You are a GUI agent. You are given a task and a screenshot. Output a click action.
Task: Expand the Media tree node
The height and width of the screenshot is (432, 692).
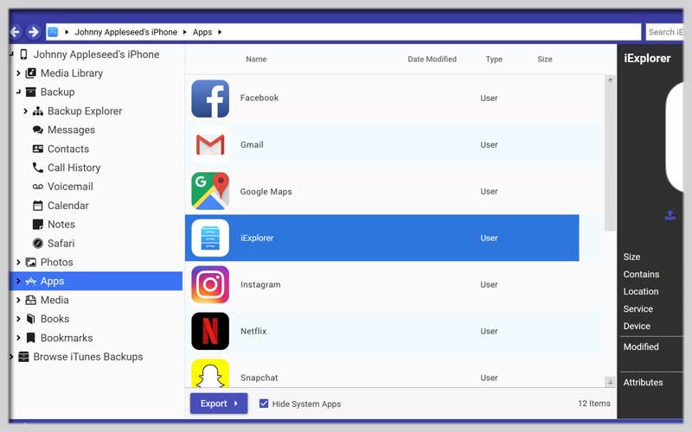tap(18, 300)
